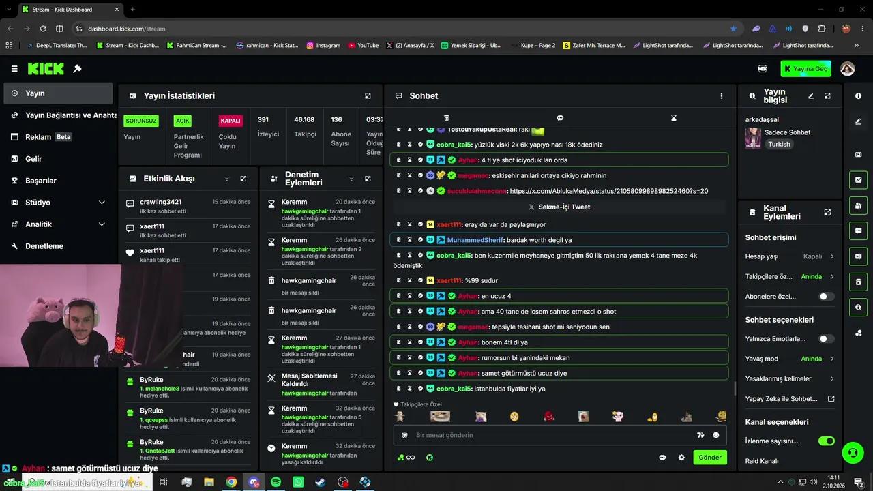This screenshot has height=491, width=873.
Task: Open Steam from the Windows taskbar
Action: [x=320, y=482]
